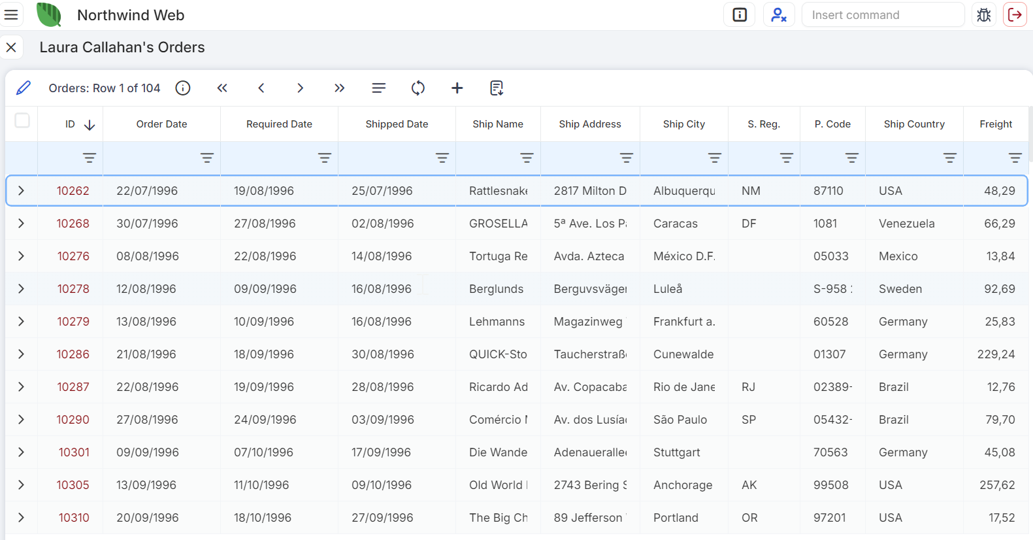Sort by the Freight column header
The width and height of the screenshot is (1033, 540).
[995, 124]
